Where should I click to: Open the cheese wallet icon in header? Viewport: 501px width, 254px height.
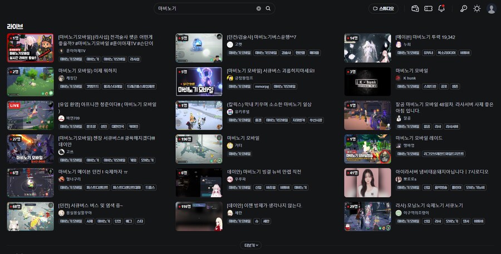pos(415,9)
